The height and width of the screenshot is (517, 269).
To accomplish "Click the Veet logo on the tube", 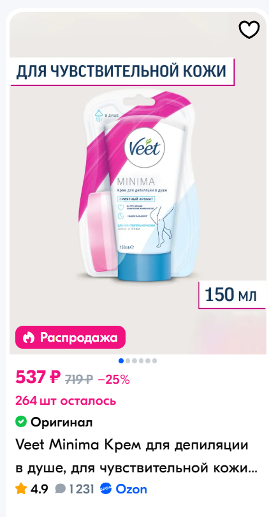I will [x=145, y=149].
